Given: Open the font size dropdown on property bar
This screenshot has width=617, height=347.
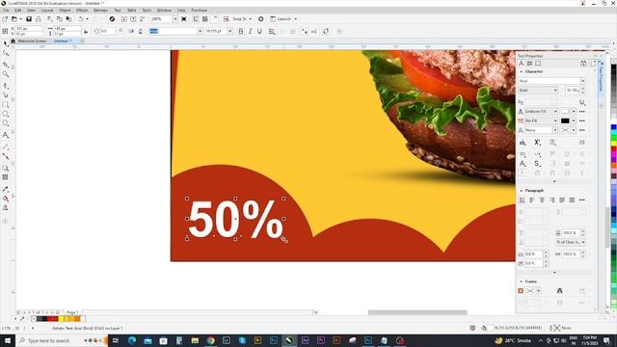Looking at the screenshot, I should coord(229,31).
